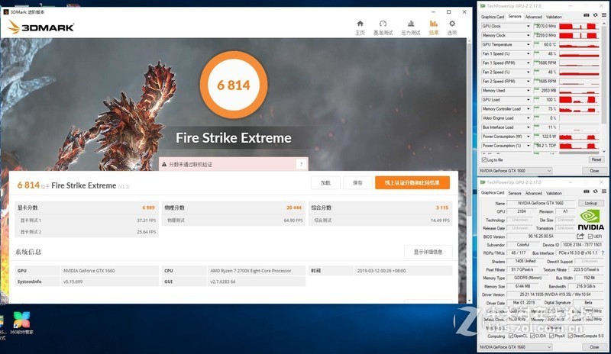This screenshot has height=354, width=611.
Task: Click the AMD Ryzen 7 2700X CPU text
Action: 251,271
